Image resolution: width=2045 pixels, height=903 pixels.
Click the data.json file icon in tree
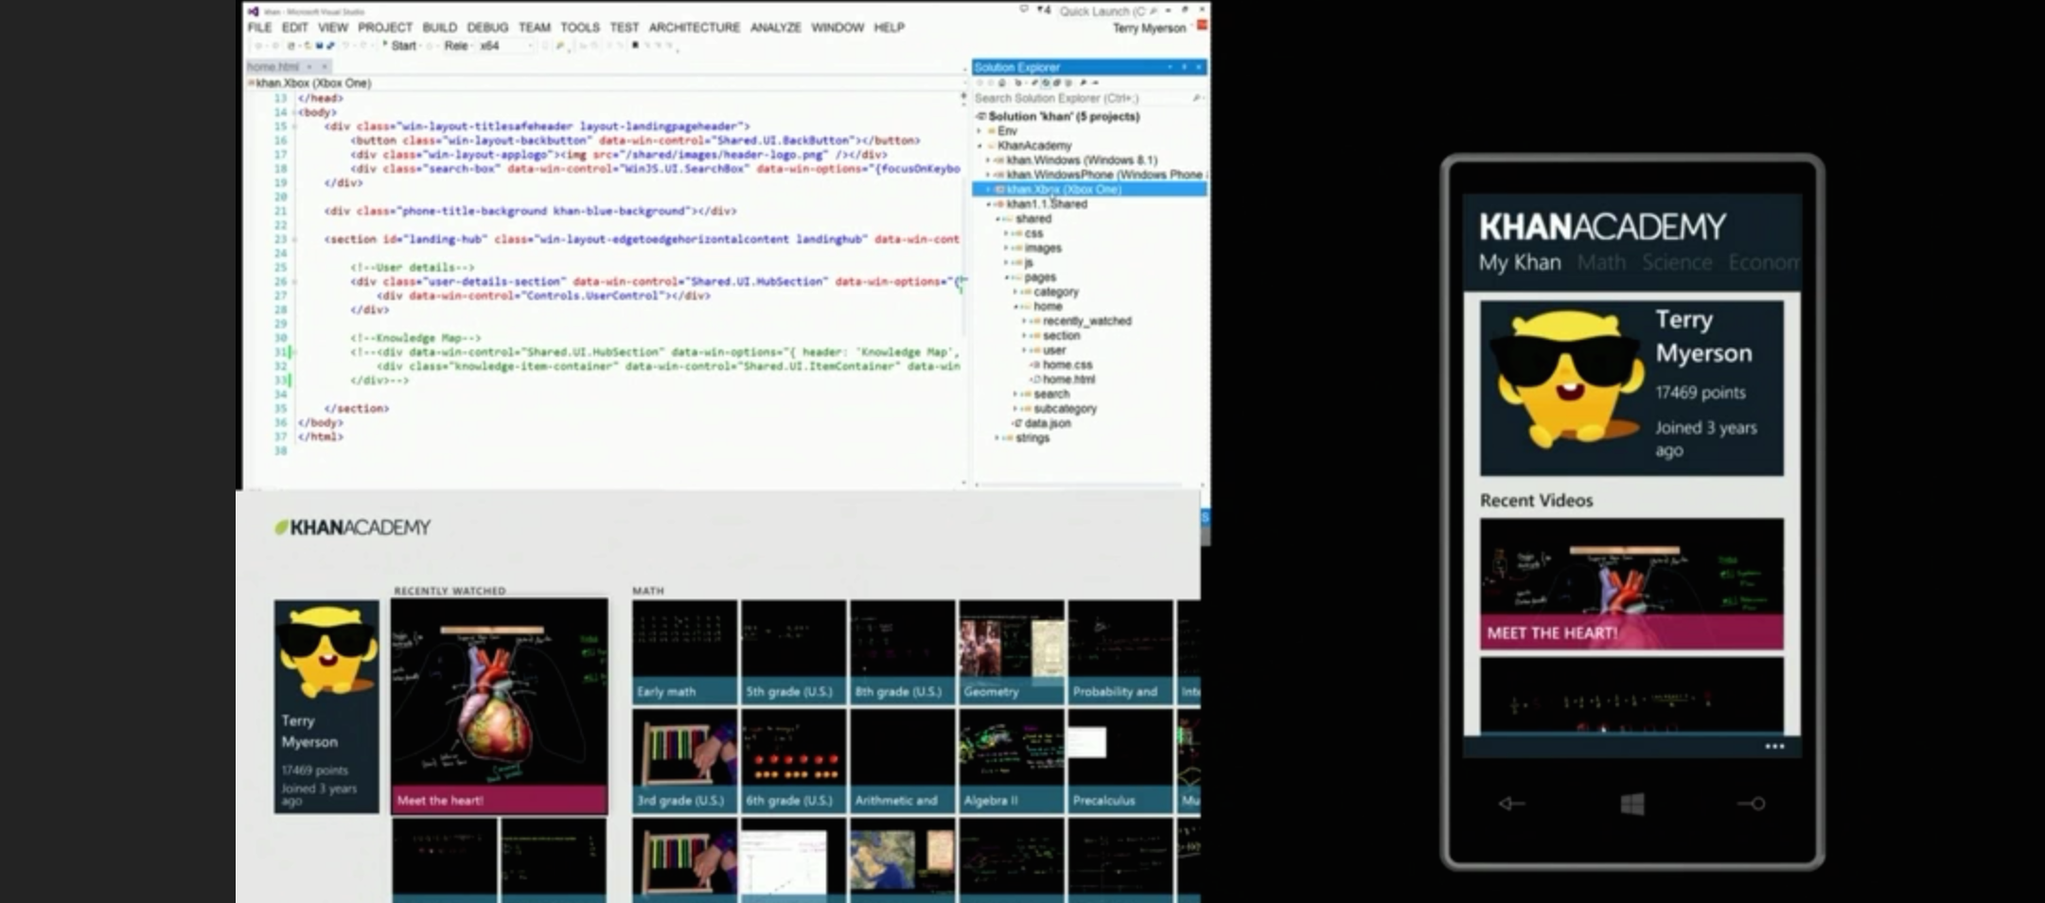[x=1017, y=423]
